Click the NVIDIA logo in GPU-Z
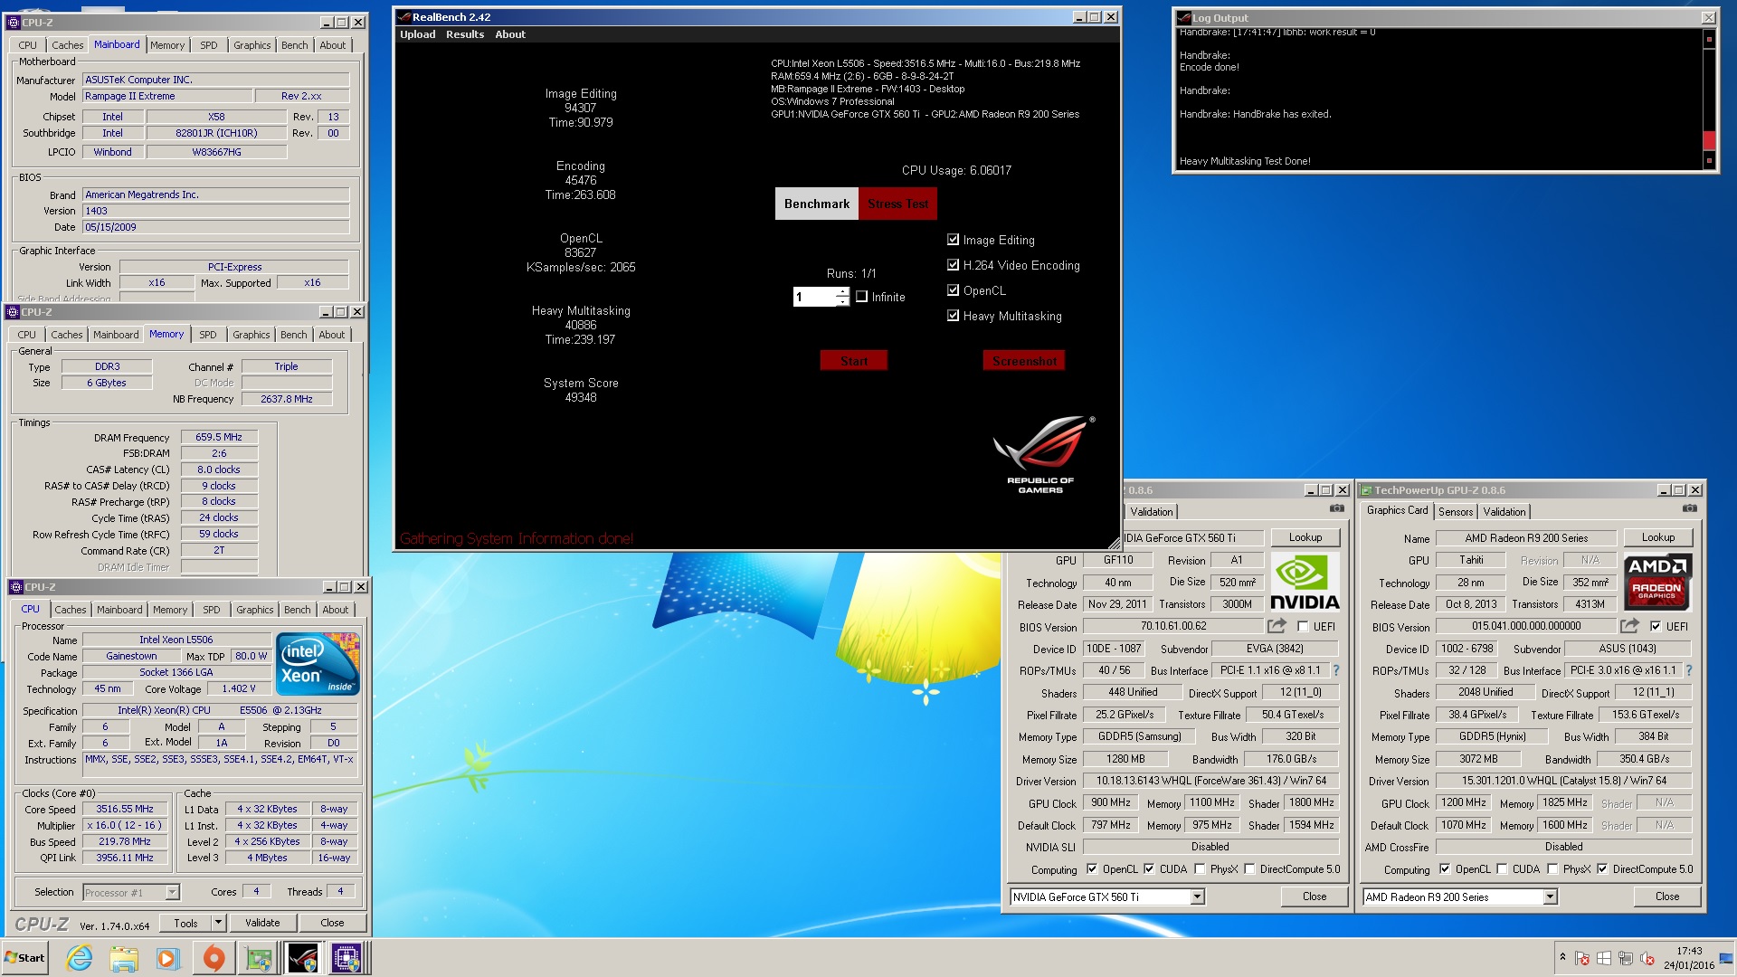1737x977 pixels. coord(1304,583)
